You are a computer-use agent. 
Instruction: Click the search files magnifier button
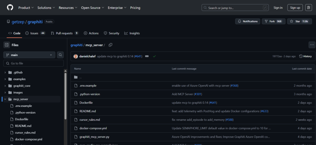60,55
